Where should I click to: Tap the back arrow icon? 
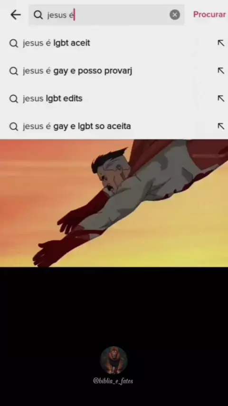(16, 15)
